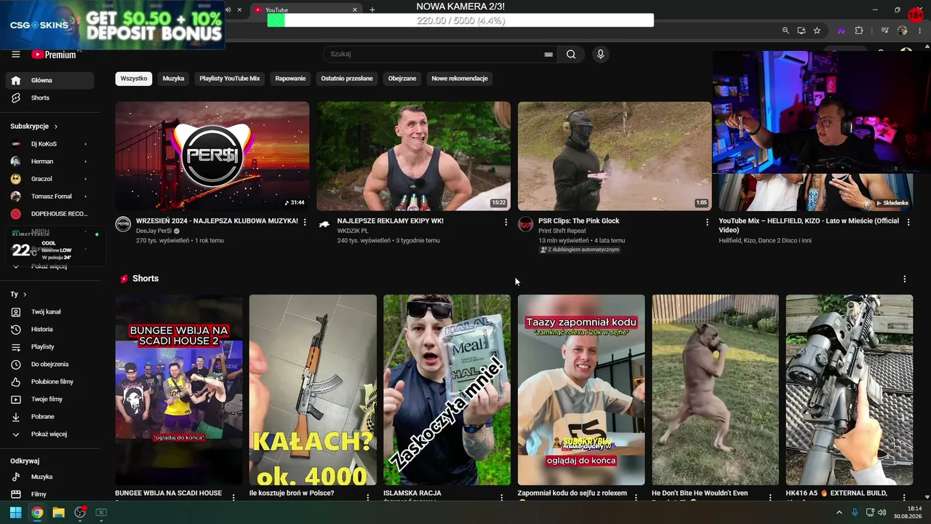This screenshot has height=524, width=931.
Task: Open File Explorer from the taskbar
Action: [58, 512]
